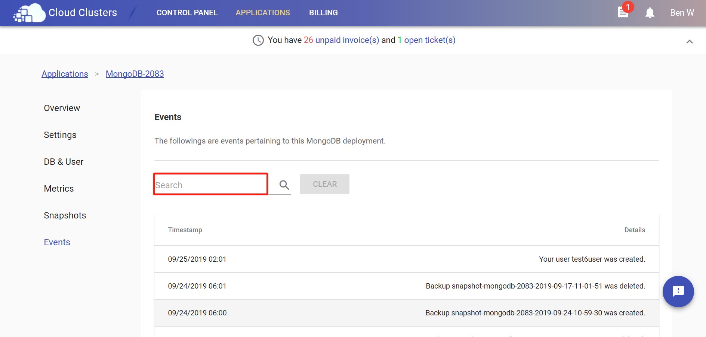Click the CLEAR button
706x337 pixels.
point(325,184)
